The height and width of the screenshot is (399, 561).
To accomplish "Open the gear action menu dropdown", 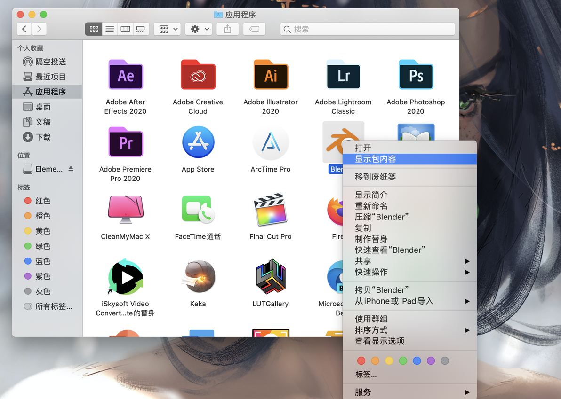I will [x=199, y=29].
